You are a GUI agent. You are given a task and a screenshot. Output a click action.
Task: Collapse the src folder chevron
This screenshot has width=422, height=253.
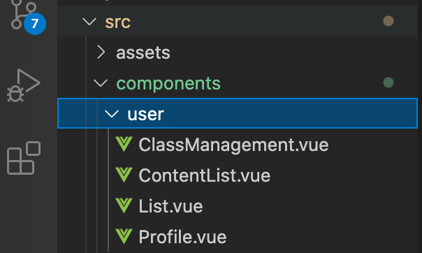(x=89, y=22)
